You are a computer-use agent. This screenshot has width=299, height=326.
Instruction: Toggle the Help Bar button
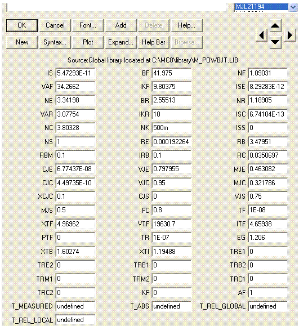(x=154, y=42)
